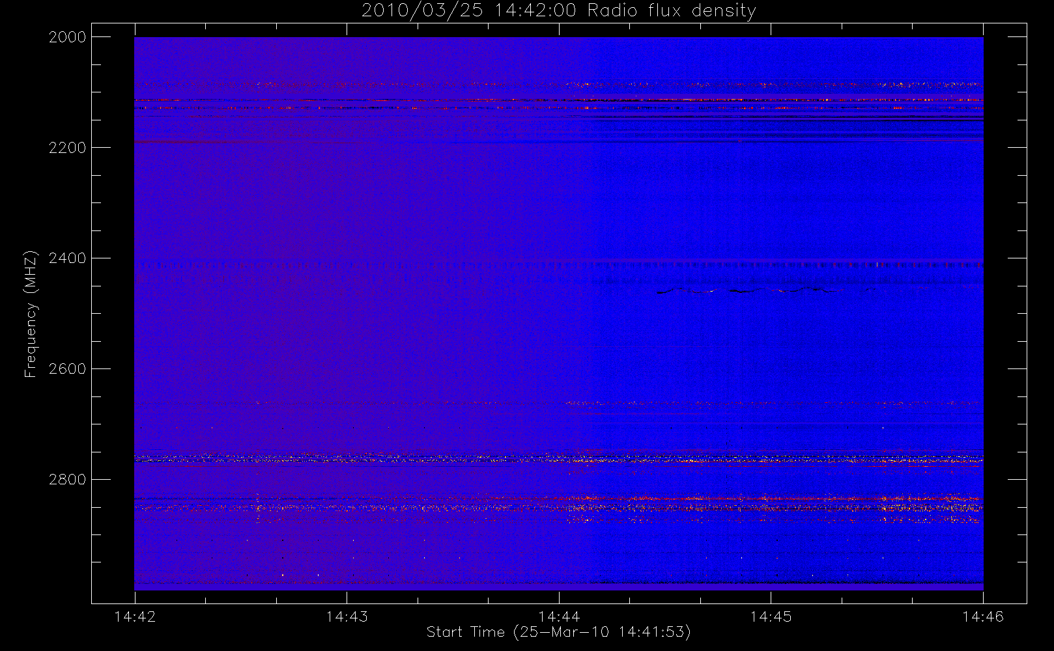The height and width of the screenshot is (651, 1054).
Task: Click the 14:44 time tick label
Action: (x=559, y=616)
